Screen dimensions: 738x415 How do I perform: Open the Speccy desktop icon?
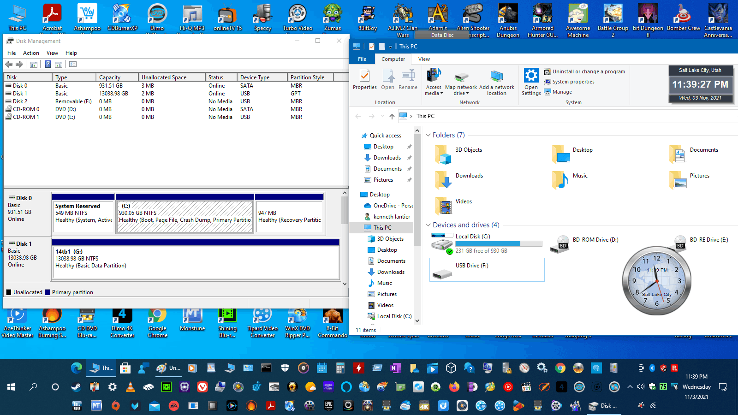262,18
